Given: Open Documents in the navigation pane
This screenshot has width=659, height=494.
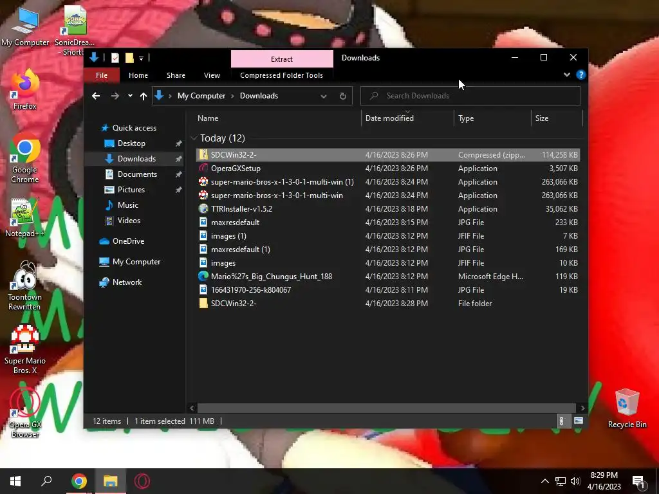Looking at the screenshot, I should click(x=137, y=174).
